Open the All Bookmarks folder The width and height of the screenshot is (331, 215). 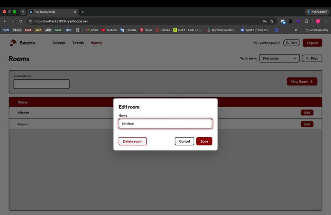[316, 30]
